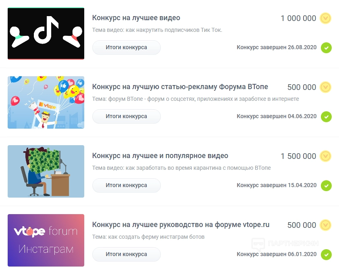Image resolution: width=339 pixels, height=273 pixels.
Task: View results of the quarantine video contest
Action: coord(127,185)
